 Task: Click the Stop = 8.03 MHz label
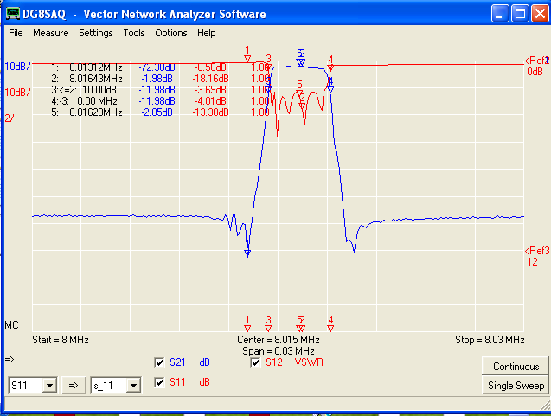(x=489, y=340)
